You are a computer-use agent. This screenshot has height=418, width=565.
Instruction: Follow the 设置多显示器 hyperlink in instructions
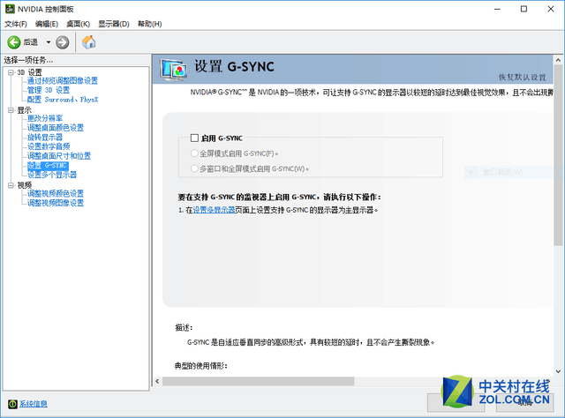click(x=214, y=210)
